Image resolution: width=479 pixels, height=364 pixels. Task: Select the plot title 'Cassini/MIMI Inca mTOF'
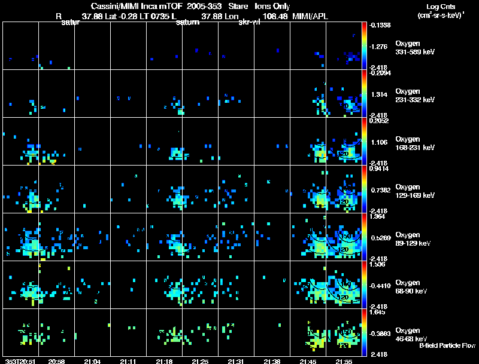point(137,6)
